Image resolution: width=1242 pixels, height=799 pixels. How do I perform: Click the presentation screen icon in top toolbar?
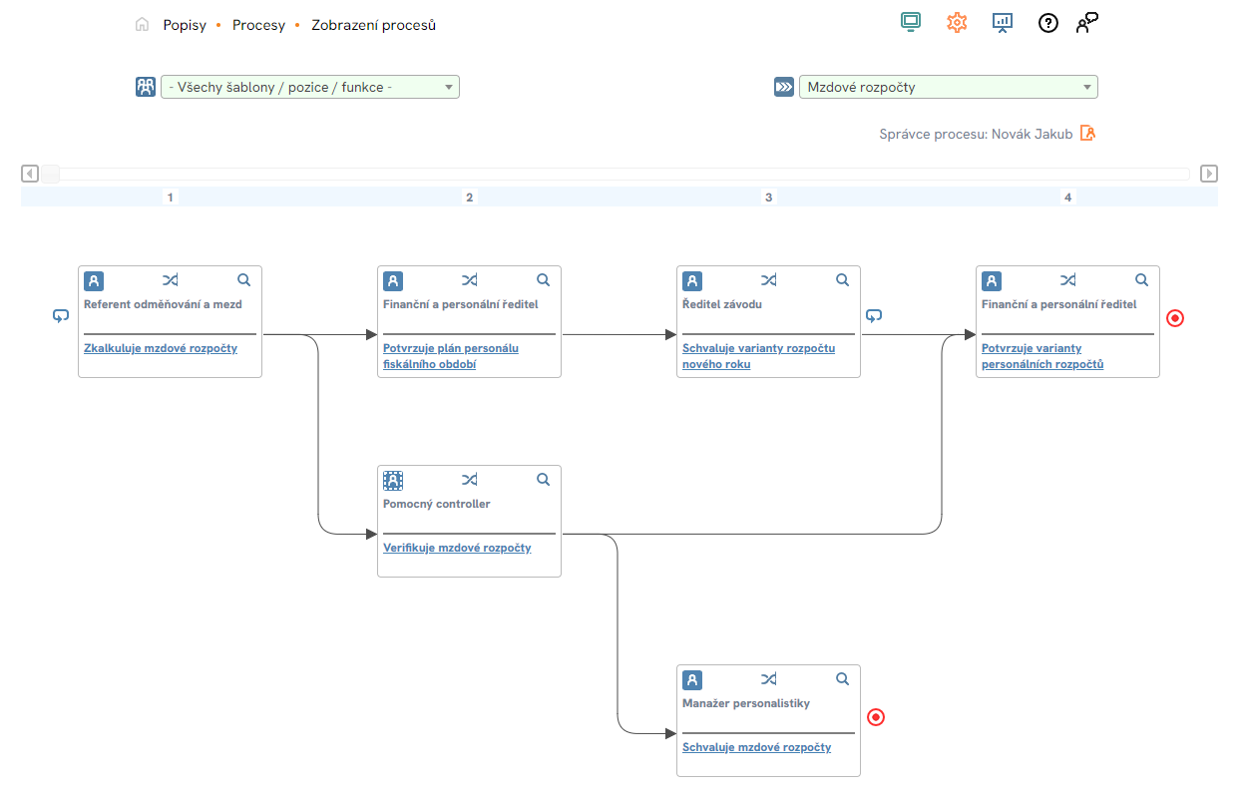[1003, 23]
